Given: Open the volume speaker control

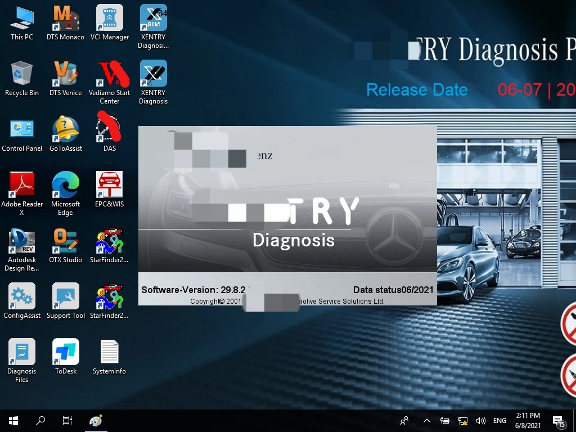Looking at the screenshot, I should [x=480, y=420].
